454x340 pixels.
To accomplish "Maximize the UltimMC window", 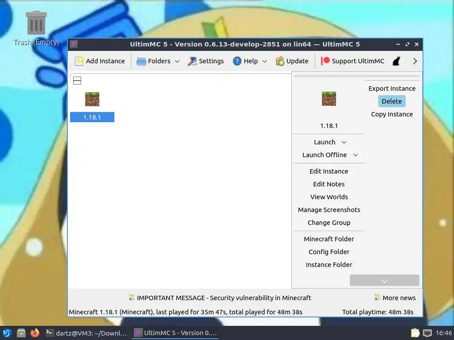I will [x=407, y=44].
